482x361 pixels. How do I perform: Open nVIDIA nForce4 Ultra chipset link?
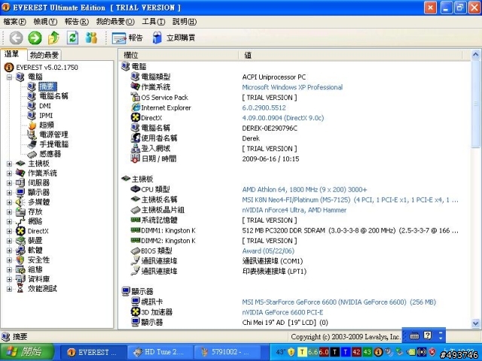tap(294, 210)
